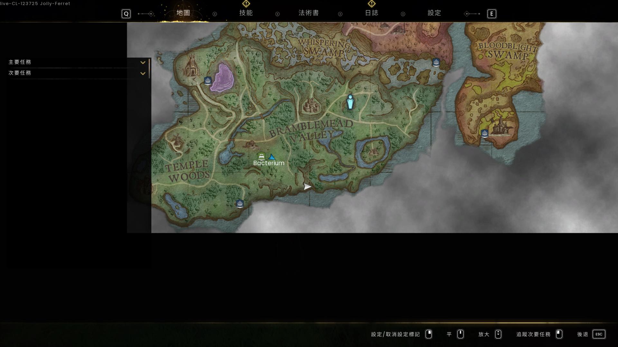Click the ESC key icon

599,334
